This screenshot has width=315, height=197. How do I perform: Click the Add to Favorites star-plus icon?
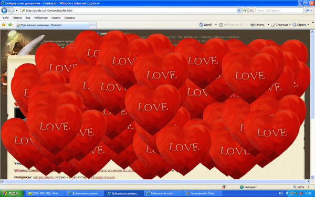[10, 25]
